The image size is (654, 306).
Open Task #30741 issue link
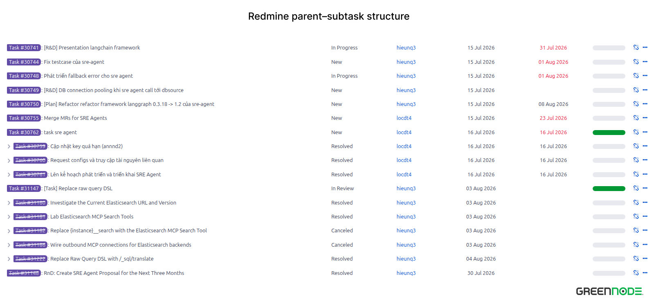24,48
